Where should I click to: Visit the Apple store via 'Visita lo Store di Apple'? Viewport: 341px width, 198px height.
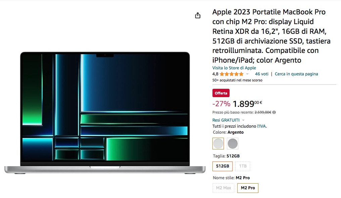coord(234,68)
